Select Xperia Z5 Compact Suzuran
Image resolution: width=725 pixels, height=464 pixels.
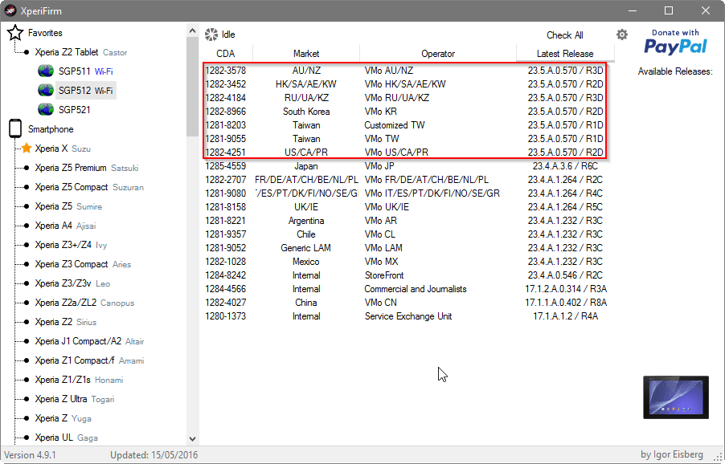[x=88, y=187]
